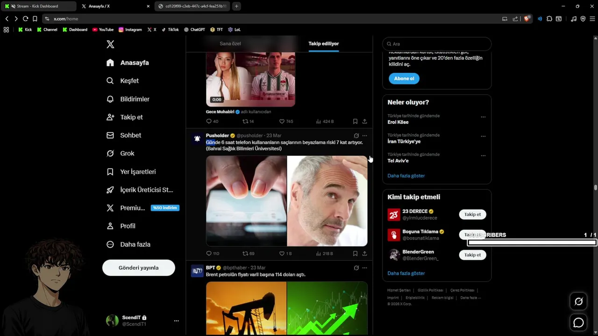Repost the Pusholder post with 69 reposts
This screenshot has height=336, width=598.
point(245,253)
